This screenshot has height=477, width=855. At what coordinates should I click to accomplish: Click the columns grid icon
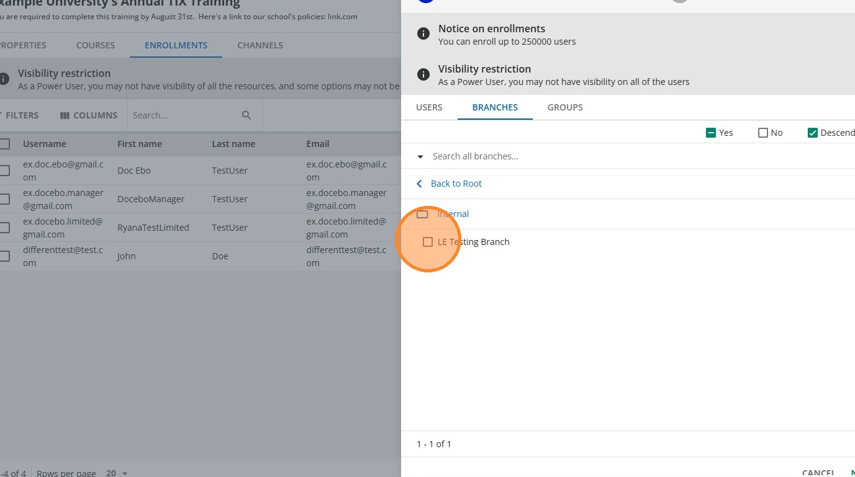point(65,115)
